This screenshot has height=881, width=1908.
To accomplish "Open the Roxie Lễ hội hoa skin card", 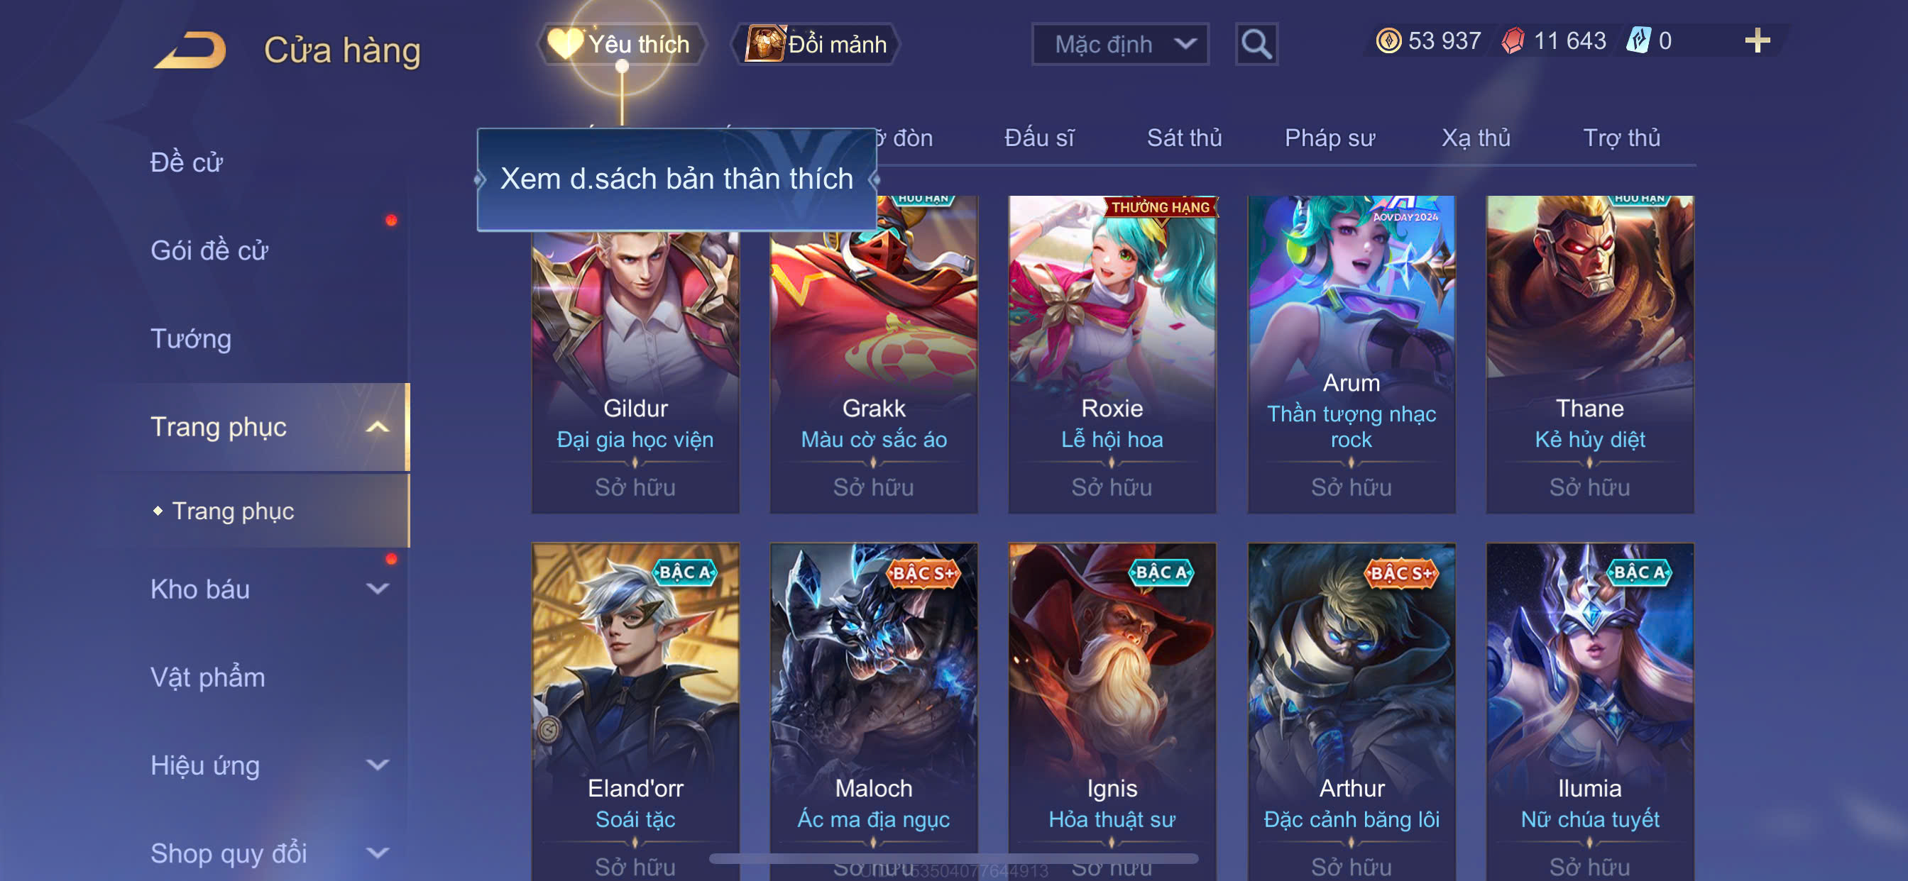I will click(1112, 354).
